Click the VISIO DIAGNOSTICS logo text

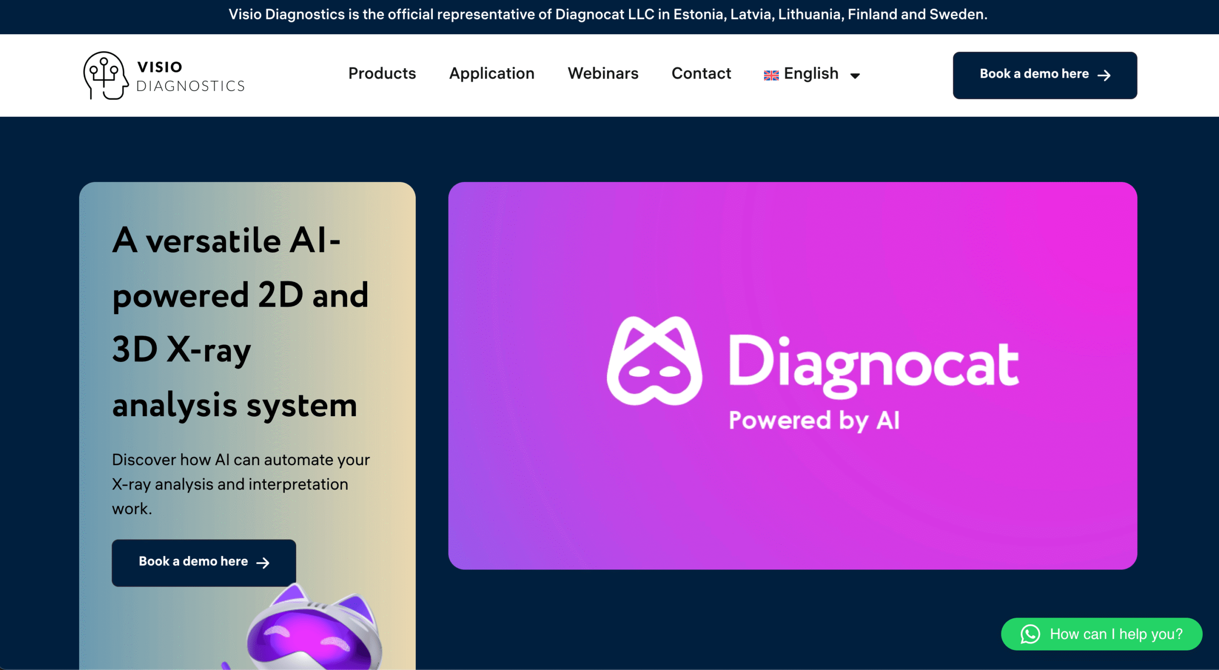190,76
